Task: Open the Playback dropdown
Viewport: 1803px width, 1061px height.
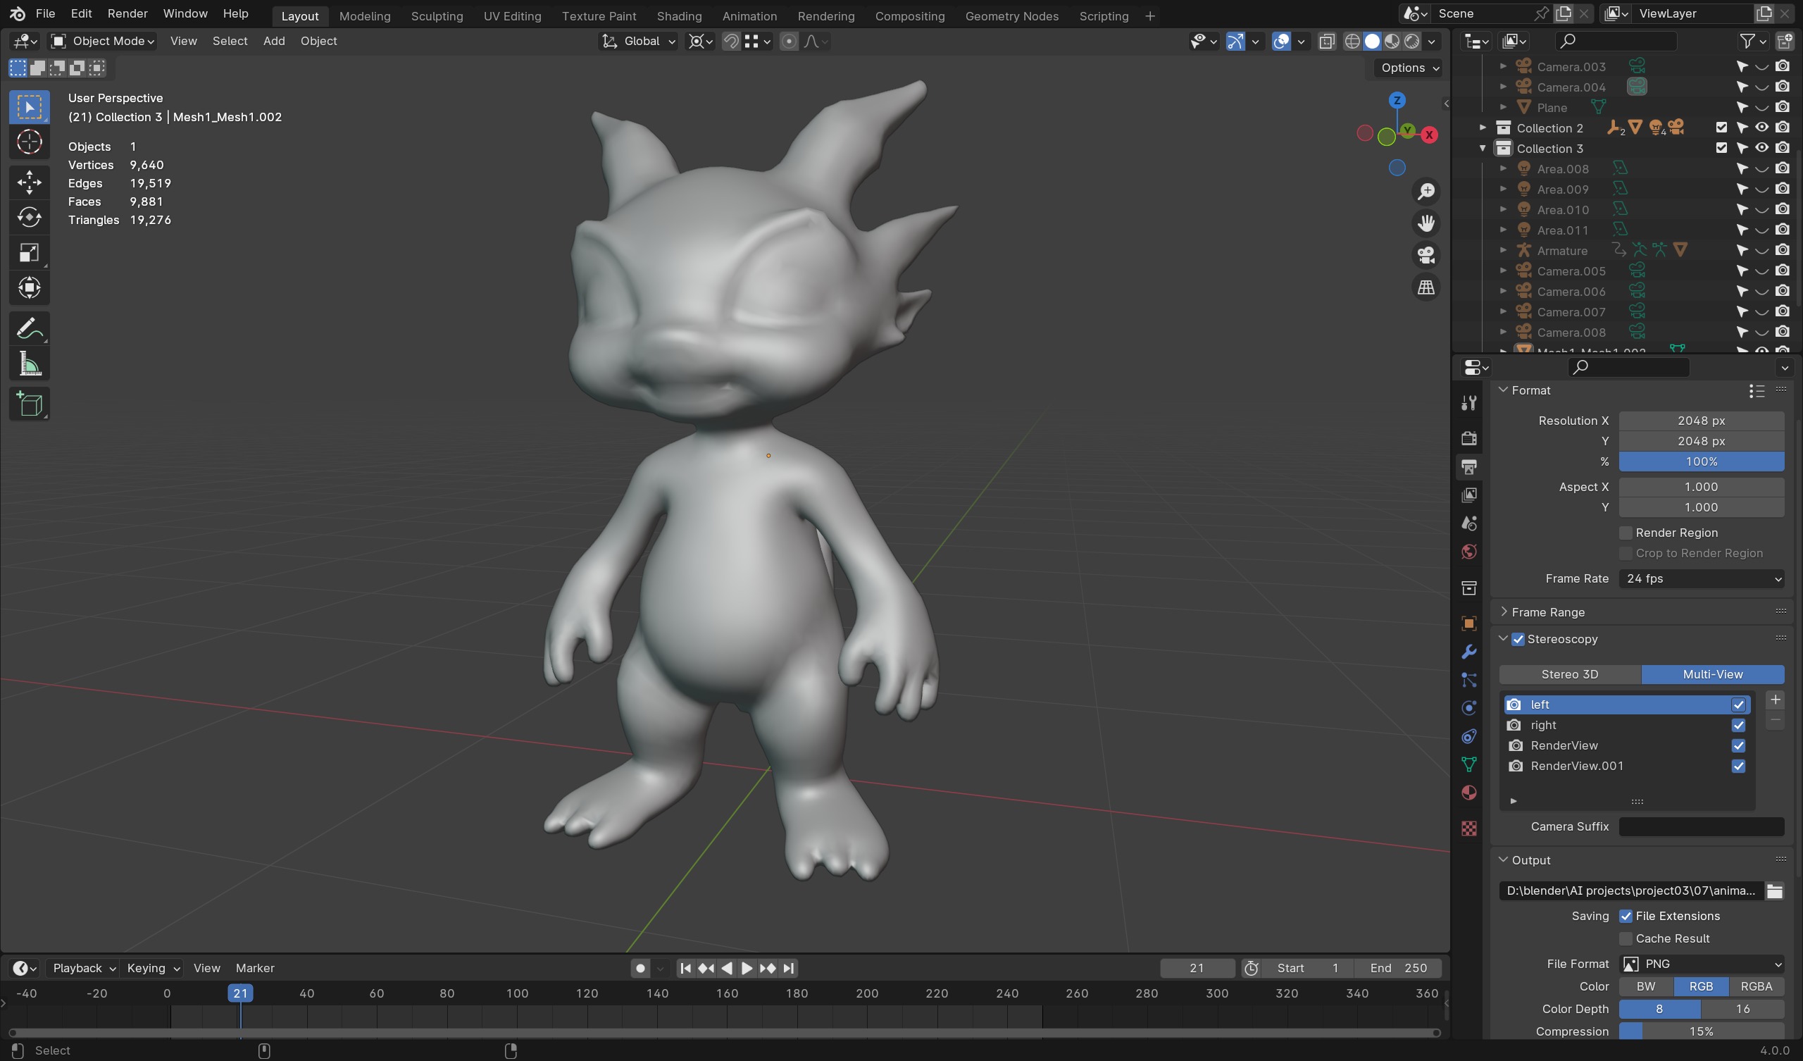Action: pos(84,968)
